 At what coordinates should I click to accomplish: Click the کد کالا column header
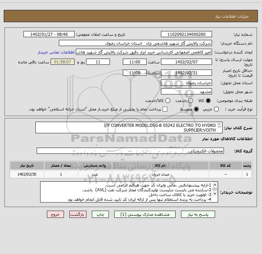(x=225, y=165)
